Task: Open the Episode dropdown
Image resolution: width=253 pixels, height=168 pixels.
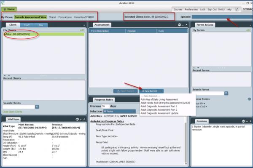Action: [x=222, y=17]
